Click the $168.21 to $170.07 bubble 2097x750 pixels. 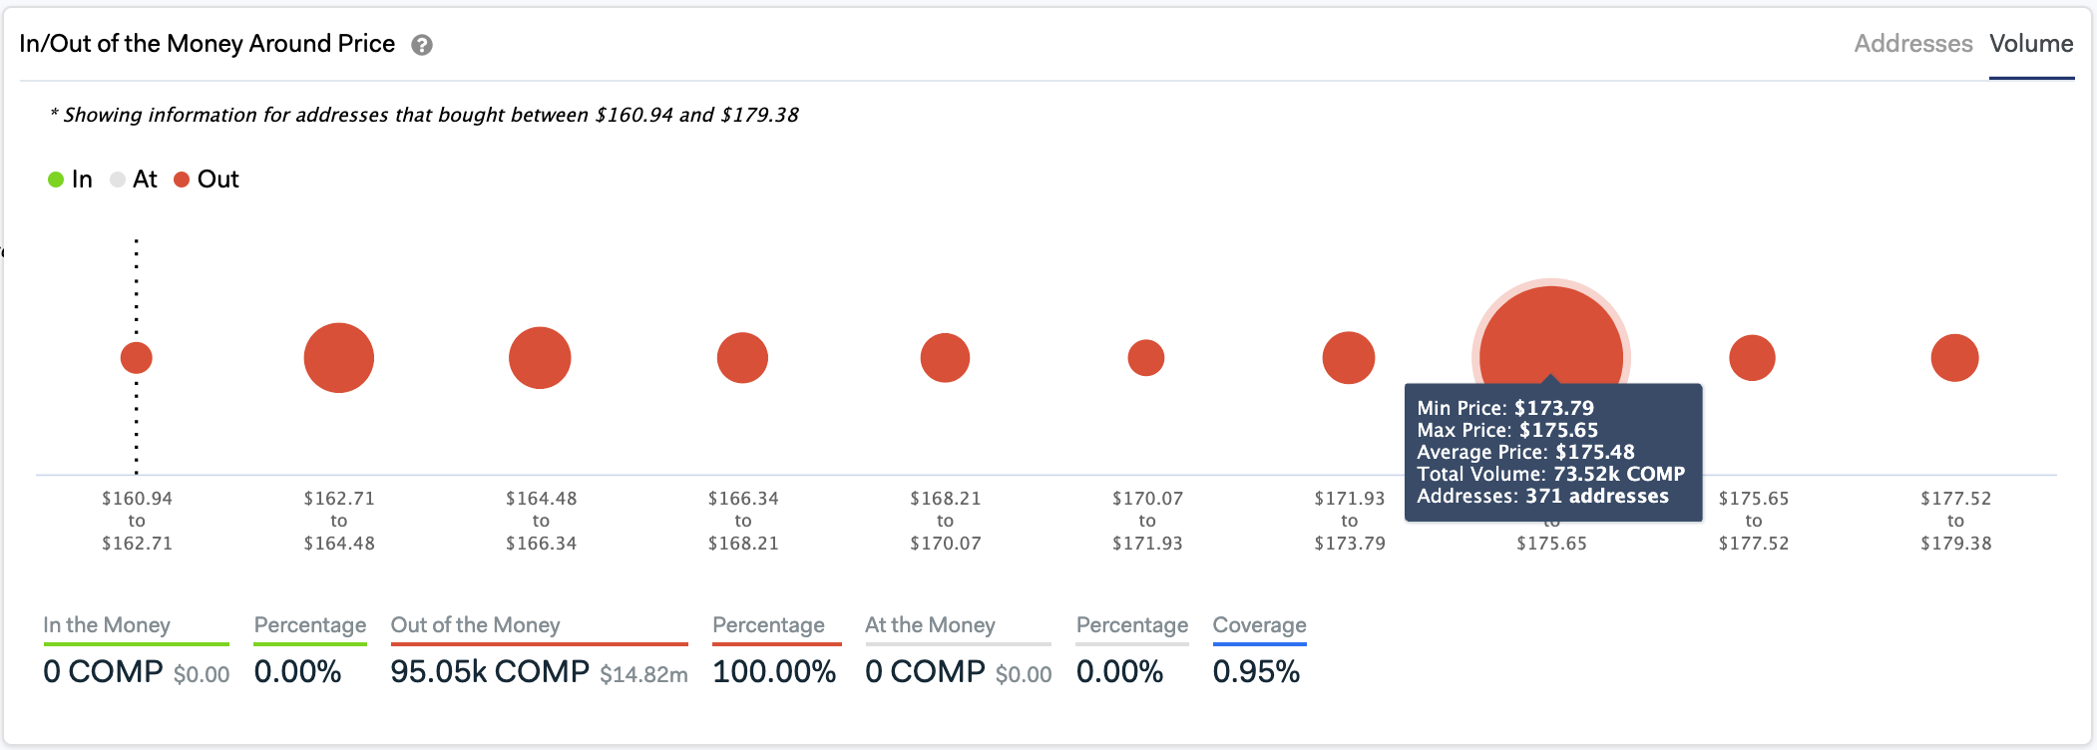(945, 357)
